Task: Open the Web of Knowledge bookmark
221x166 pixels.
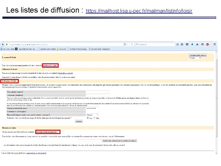Action: pos(77,49)
